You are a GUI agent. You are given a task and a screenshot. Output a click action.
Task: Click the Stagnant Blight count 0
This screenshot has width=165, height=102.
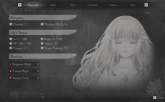(x=38, y=64)
